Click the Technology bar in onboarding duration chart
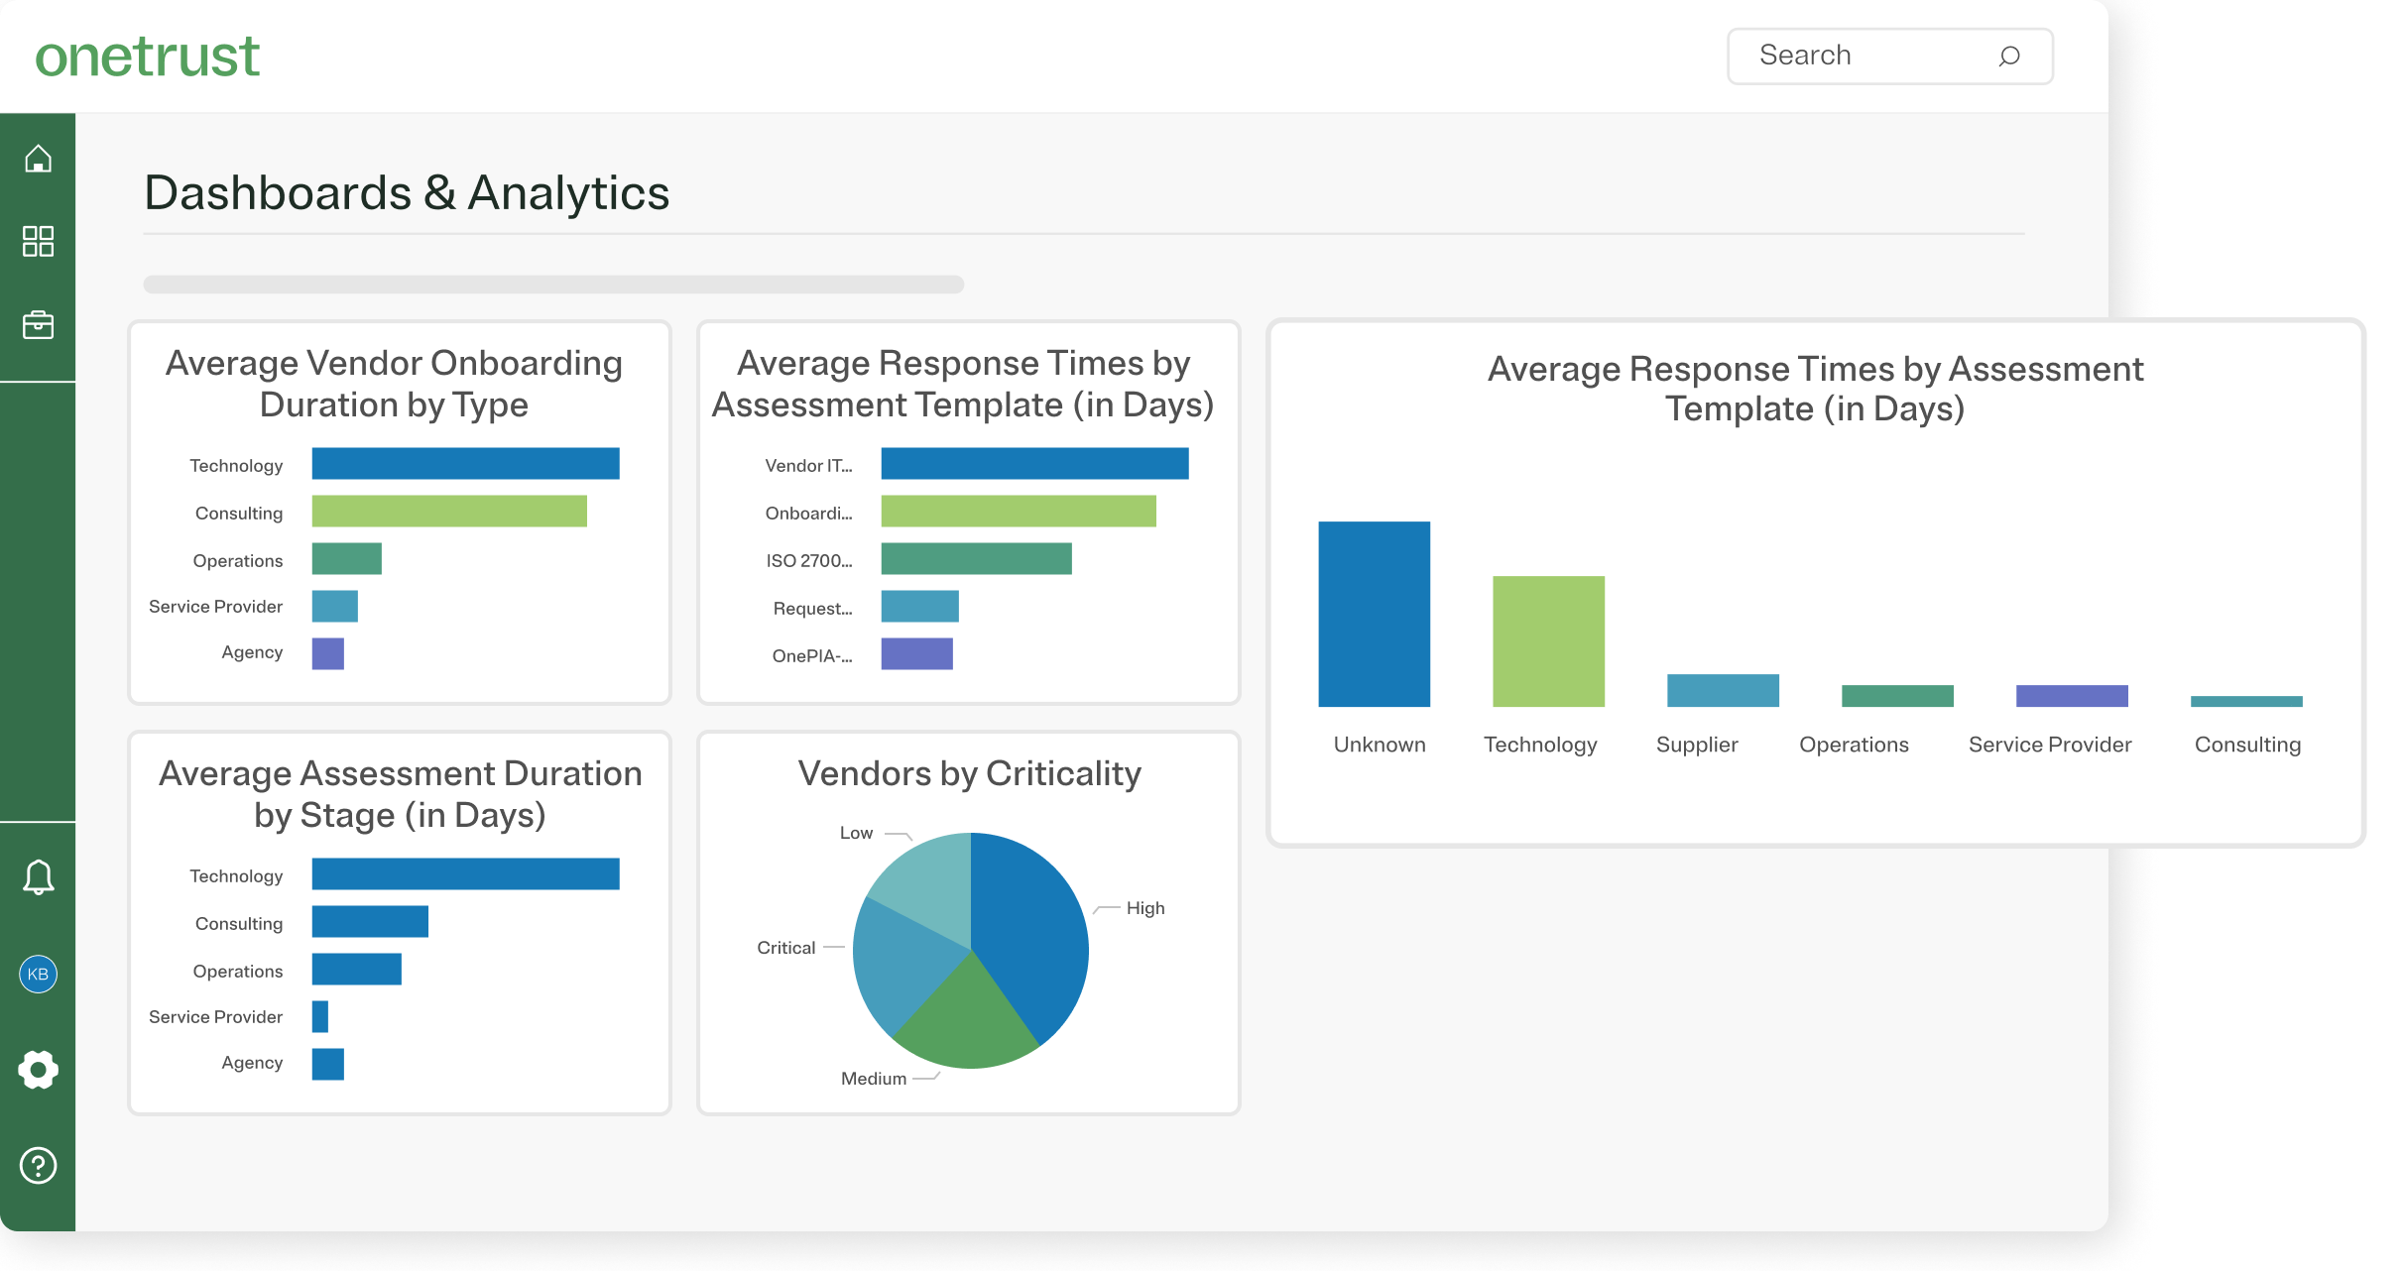 464,463
